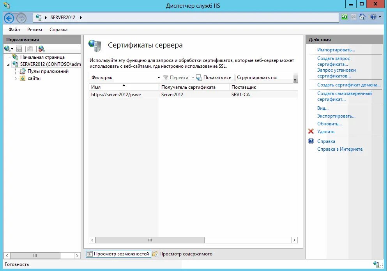Open the Режим menu
Image resolution: width=387 pixels, height=271 pixels.
35,30
